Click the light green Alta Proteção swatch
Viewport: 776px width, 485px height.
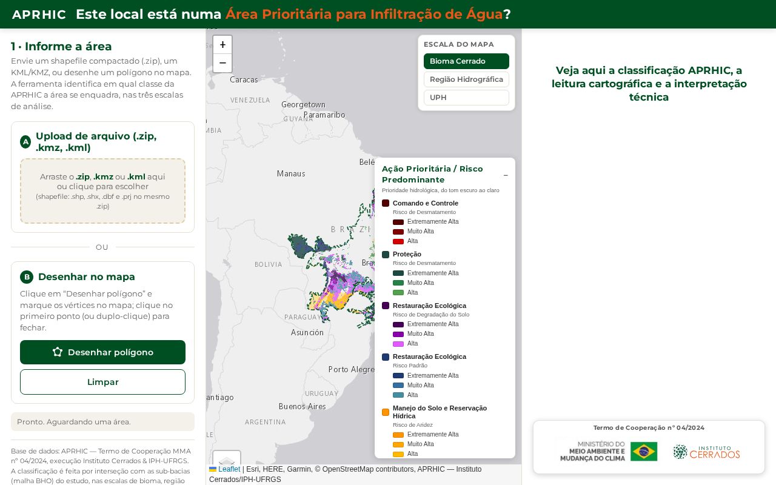click(398, 293)
